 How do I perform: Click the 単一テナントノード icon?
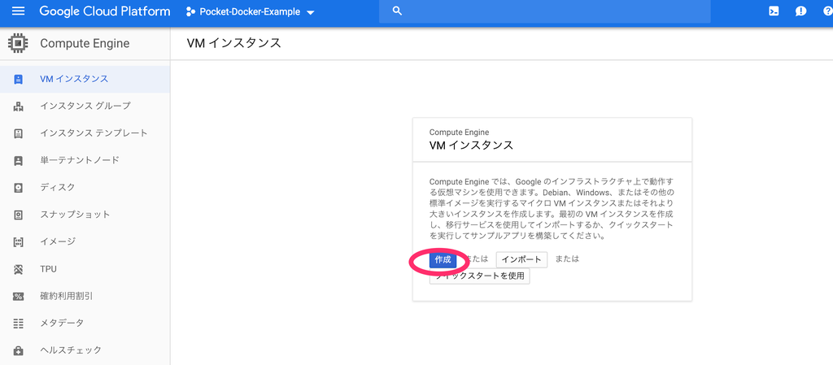click(x=18, y=161)
